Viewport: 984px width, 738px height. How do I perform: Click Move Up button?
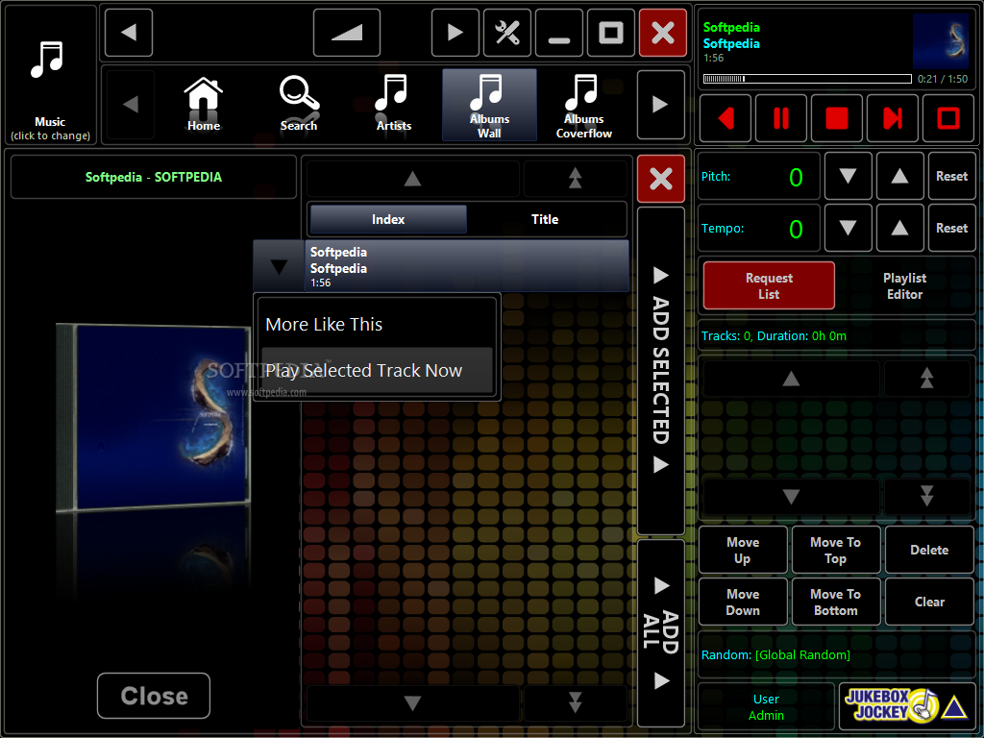743,551
